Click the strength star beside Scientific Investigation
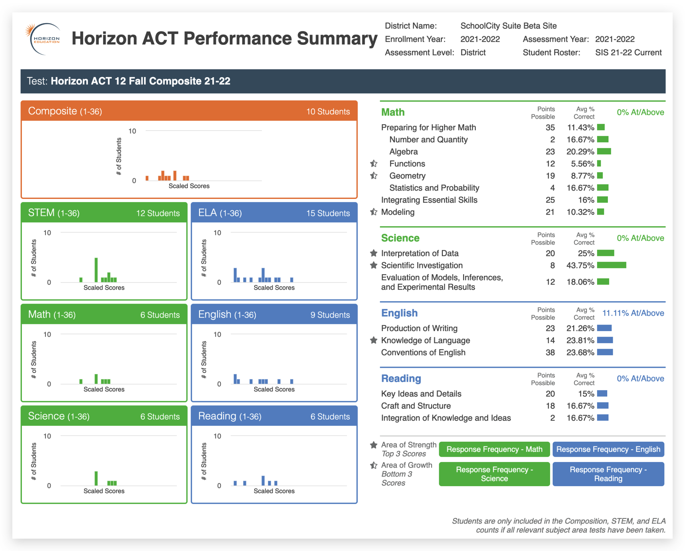Image resolution: width=685 pixels, height=551 pixels. [374, 265]
